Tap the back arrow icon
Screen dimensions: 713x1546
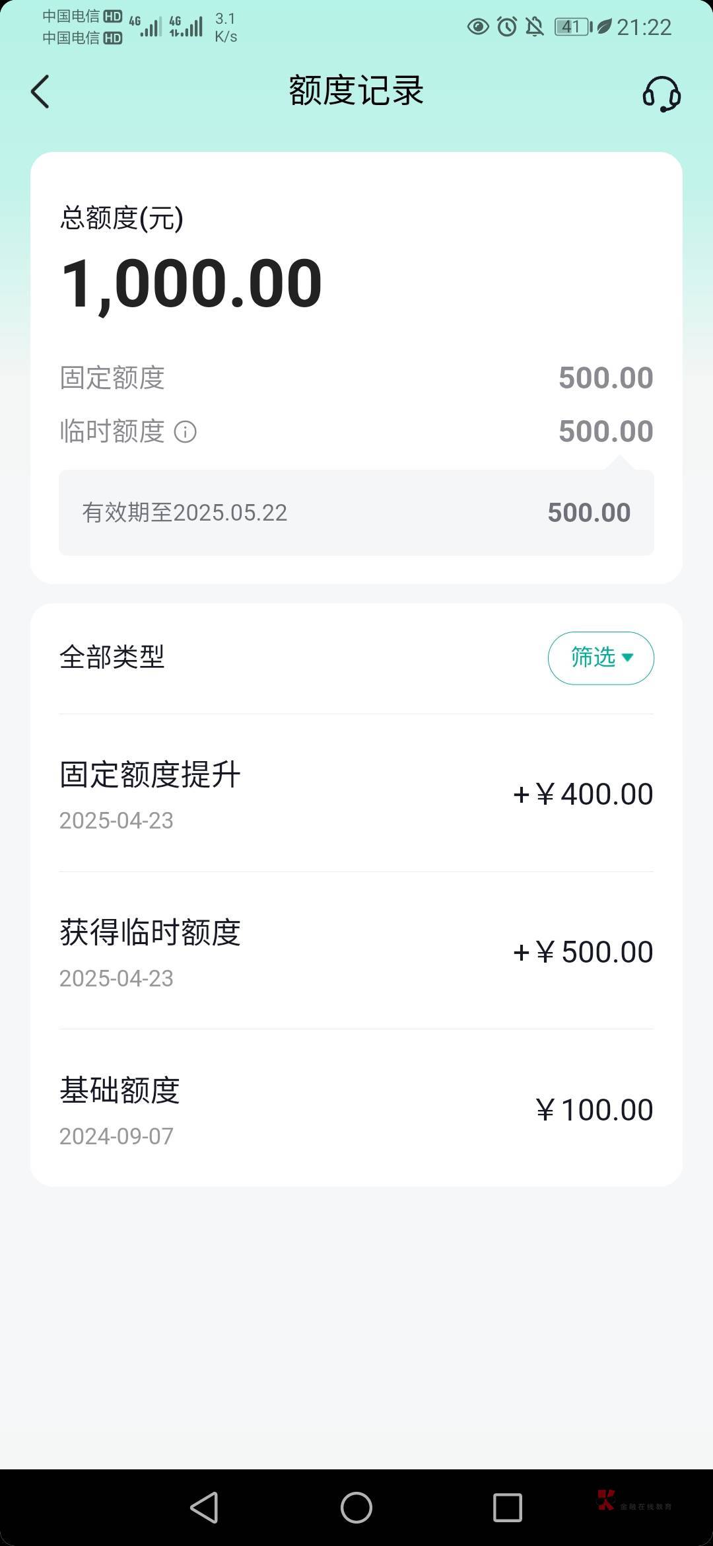point(40,91)
